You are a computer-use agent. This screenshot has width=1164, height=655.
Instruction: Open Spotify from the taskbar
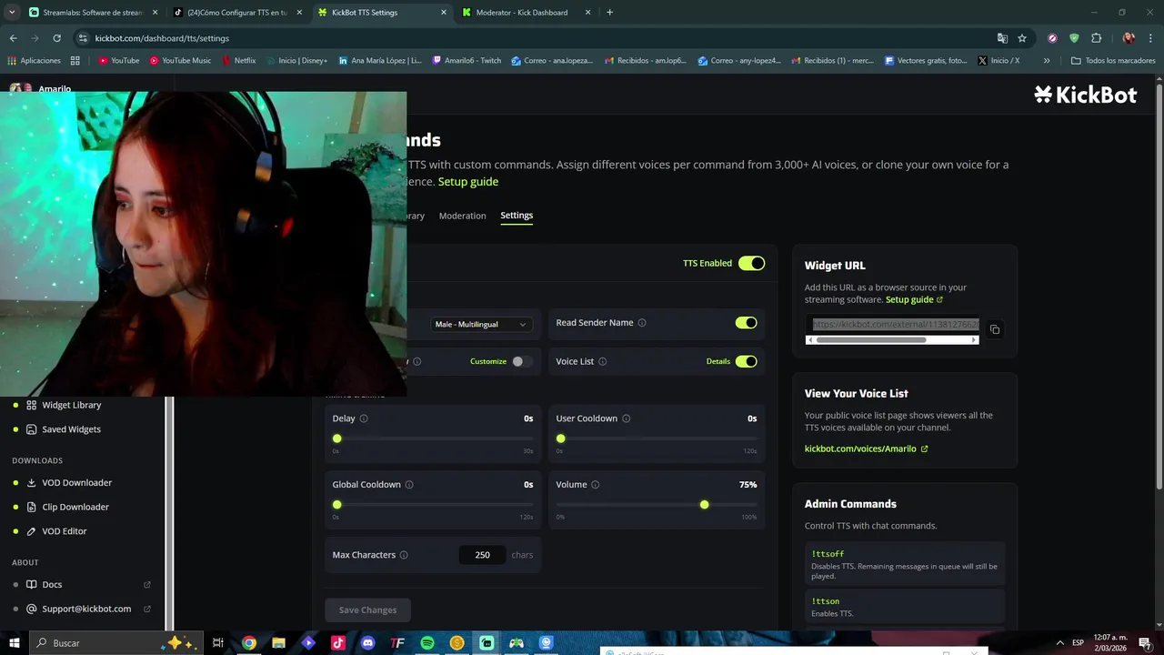(x=427, y=643)
